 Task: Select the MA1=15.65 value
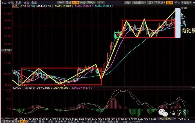pos(44,6)
